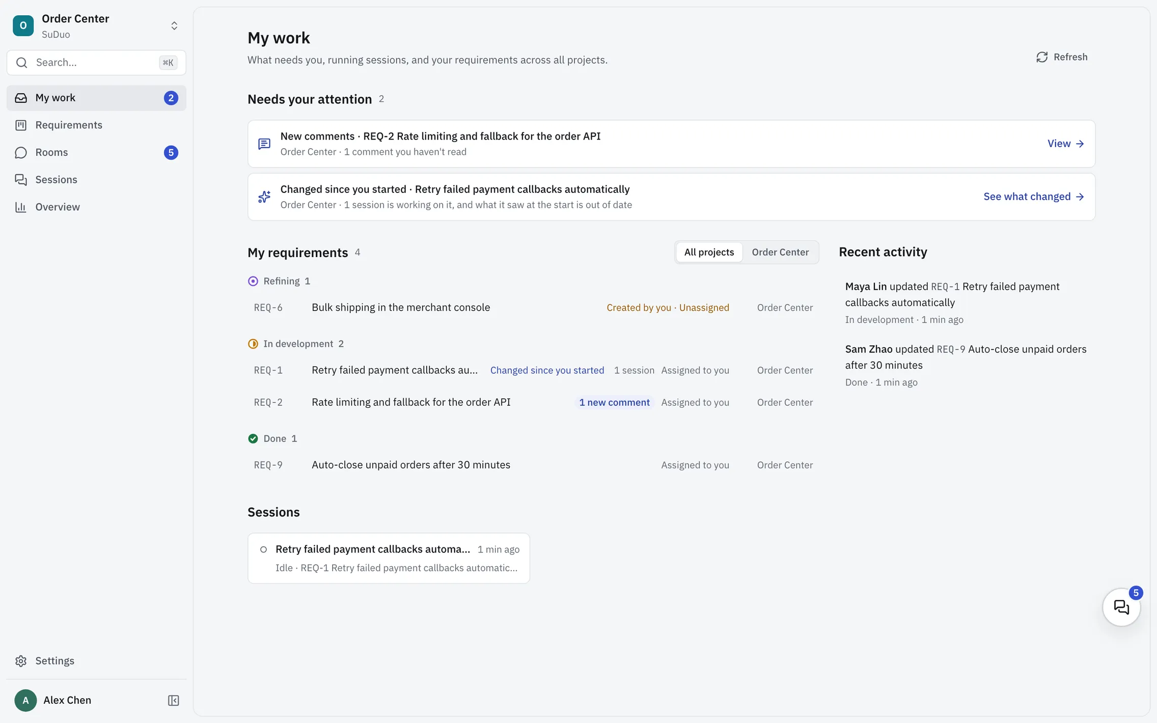Click the search magnifier icon
1157x723 pixels.
pos(21,63)
